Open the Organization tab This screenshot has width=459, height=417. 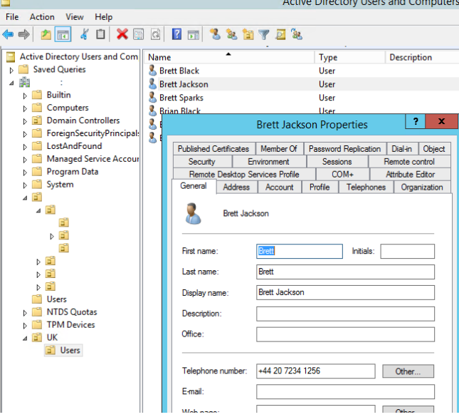tap(422, 187)
